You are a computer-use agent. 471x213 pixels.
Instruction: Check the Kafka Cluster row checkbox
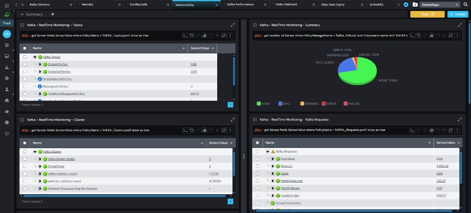[24, 152]
